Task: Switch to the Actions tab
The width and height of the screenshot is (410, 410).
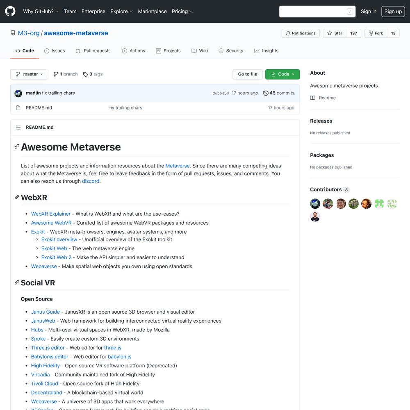Action: (133, 51)
